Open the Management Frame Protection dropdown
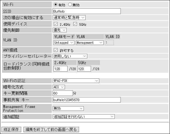 click(68, 109)
